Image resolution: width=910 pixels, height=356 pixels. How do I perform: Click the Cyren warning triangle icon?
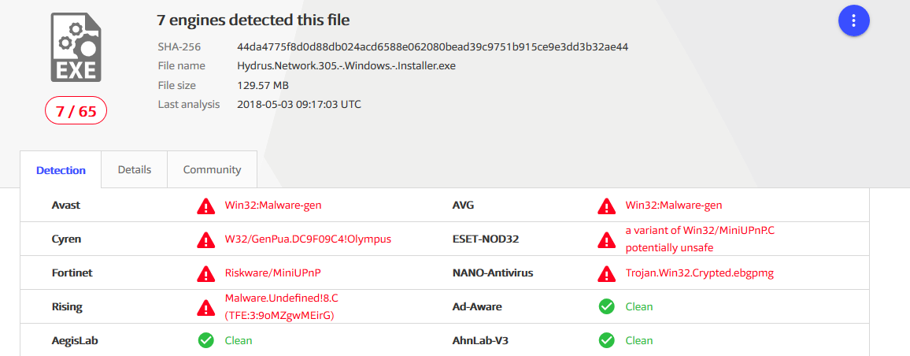(205, 239)
